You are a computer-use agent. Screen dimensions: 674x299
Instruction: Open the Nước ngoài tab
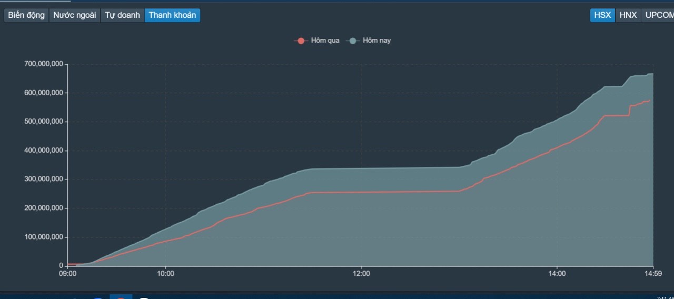(74, 15)
